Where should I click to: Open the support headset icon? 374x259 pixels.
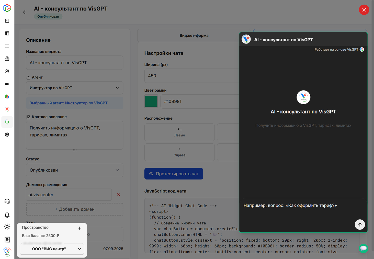coord(7,201)
